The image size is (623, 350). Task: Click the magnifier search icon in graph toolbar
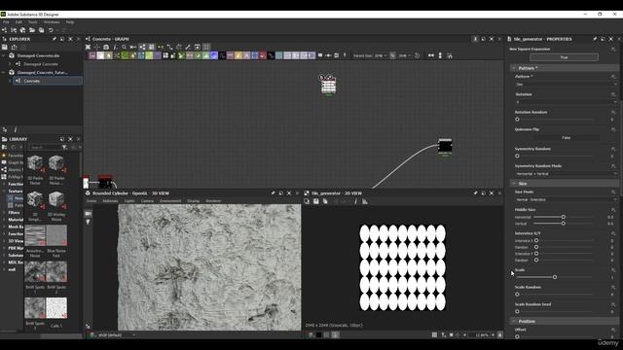(x=124, y=47)
